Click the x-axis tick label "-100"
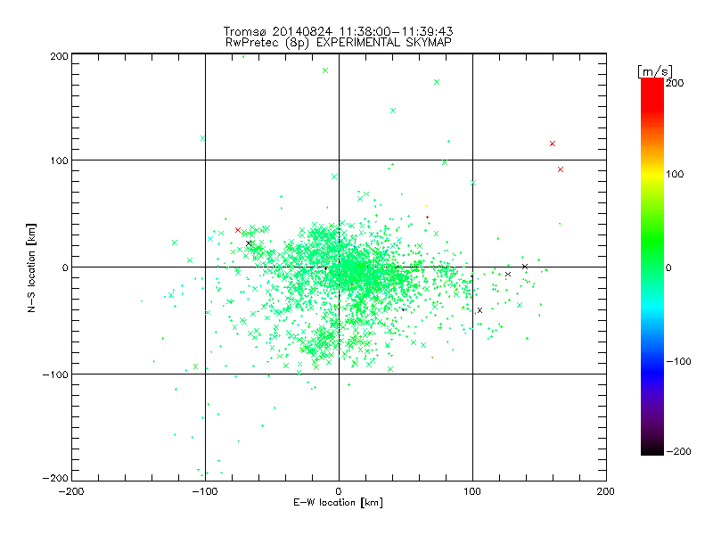Viewport: 713px width, 535px height. point(205,491)
